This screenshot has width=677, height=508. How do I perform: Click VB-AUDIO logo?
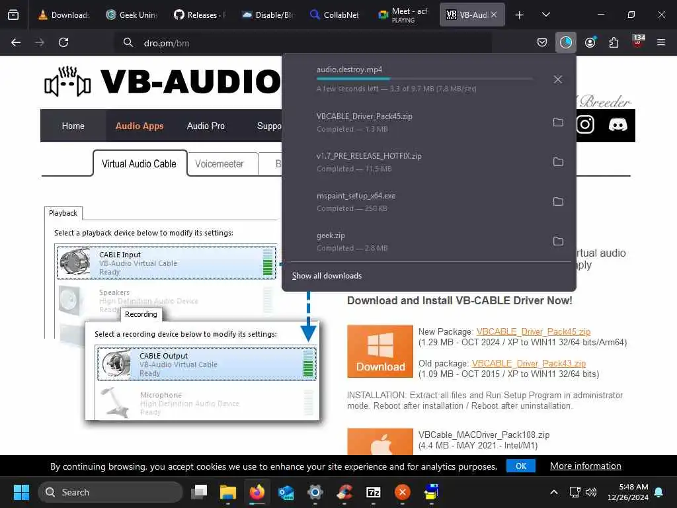click(x=163, y=81)
